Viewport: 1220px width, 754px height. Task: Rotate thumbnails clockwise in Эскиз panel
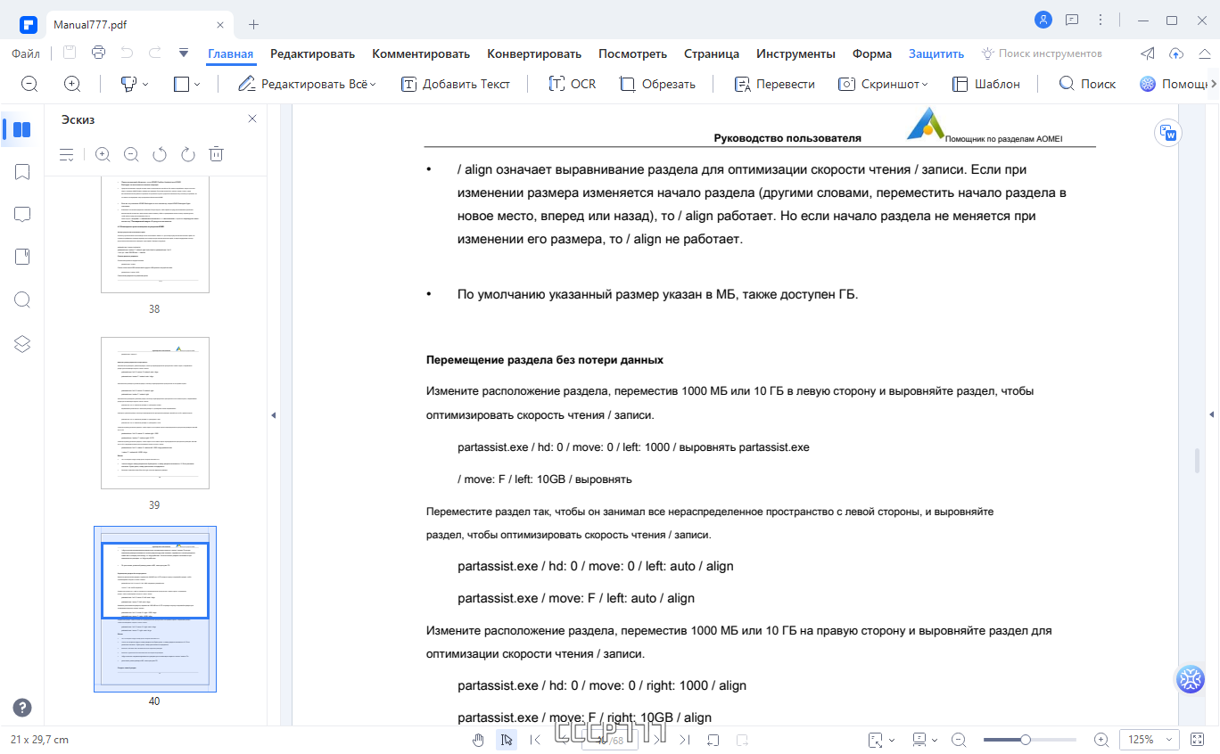pos(187,154)
